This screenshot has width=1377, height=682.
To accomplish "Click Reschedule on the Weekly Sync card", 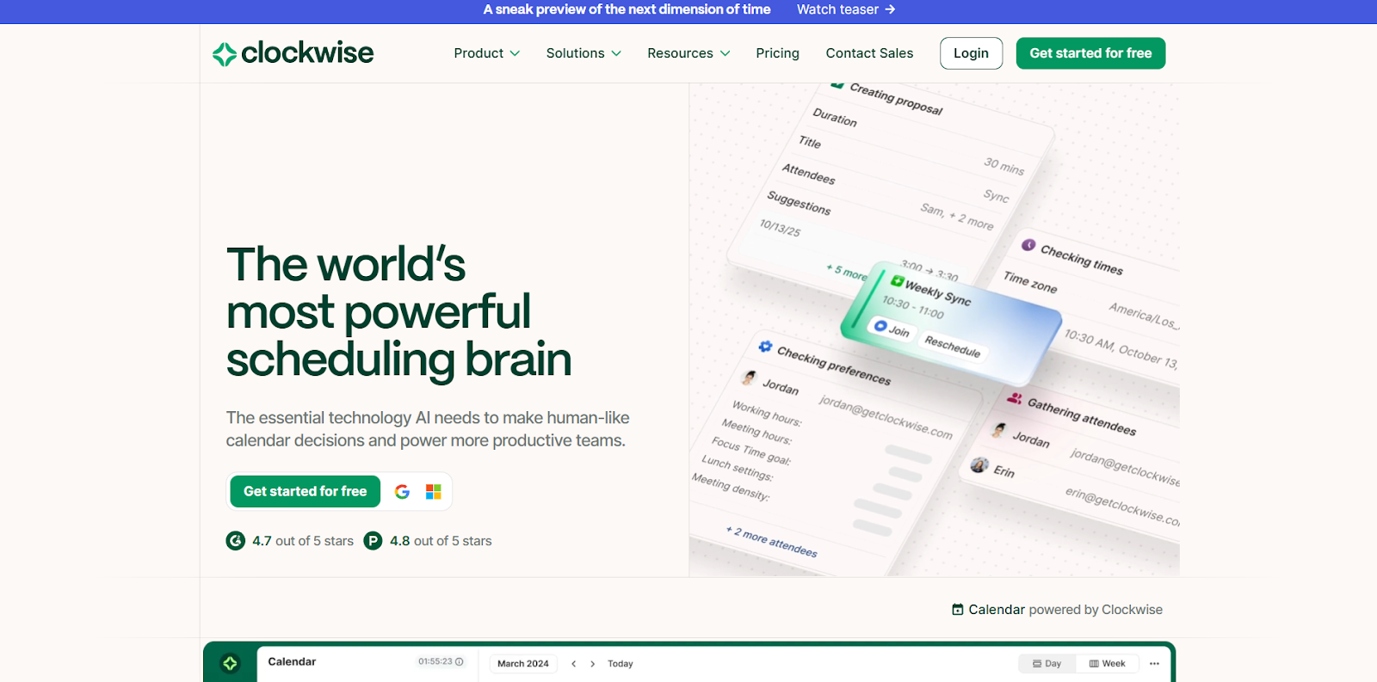I will [953, 346].
